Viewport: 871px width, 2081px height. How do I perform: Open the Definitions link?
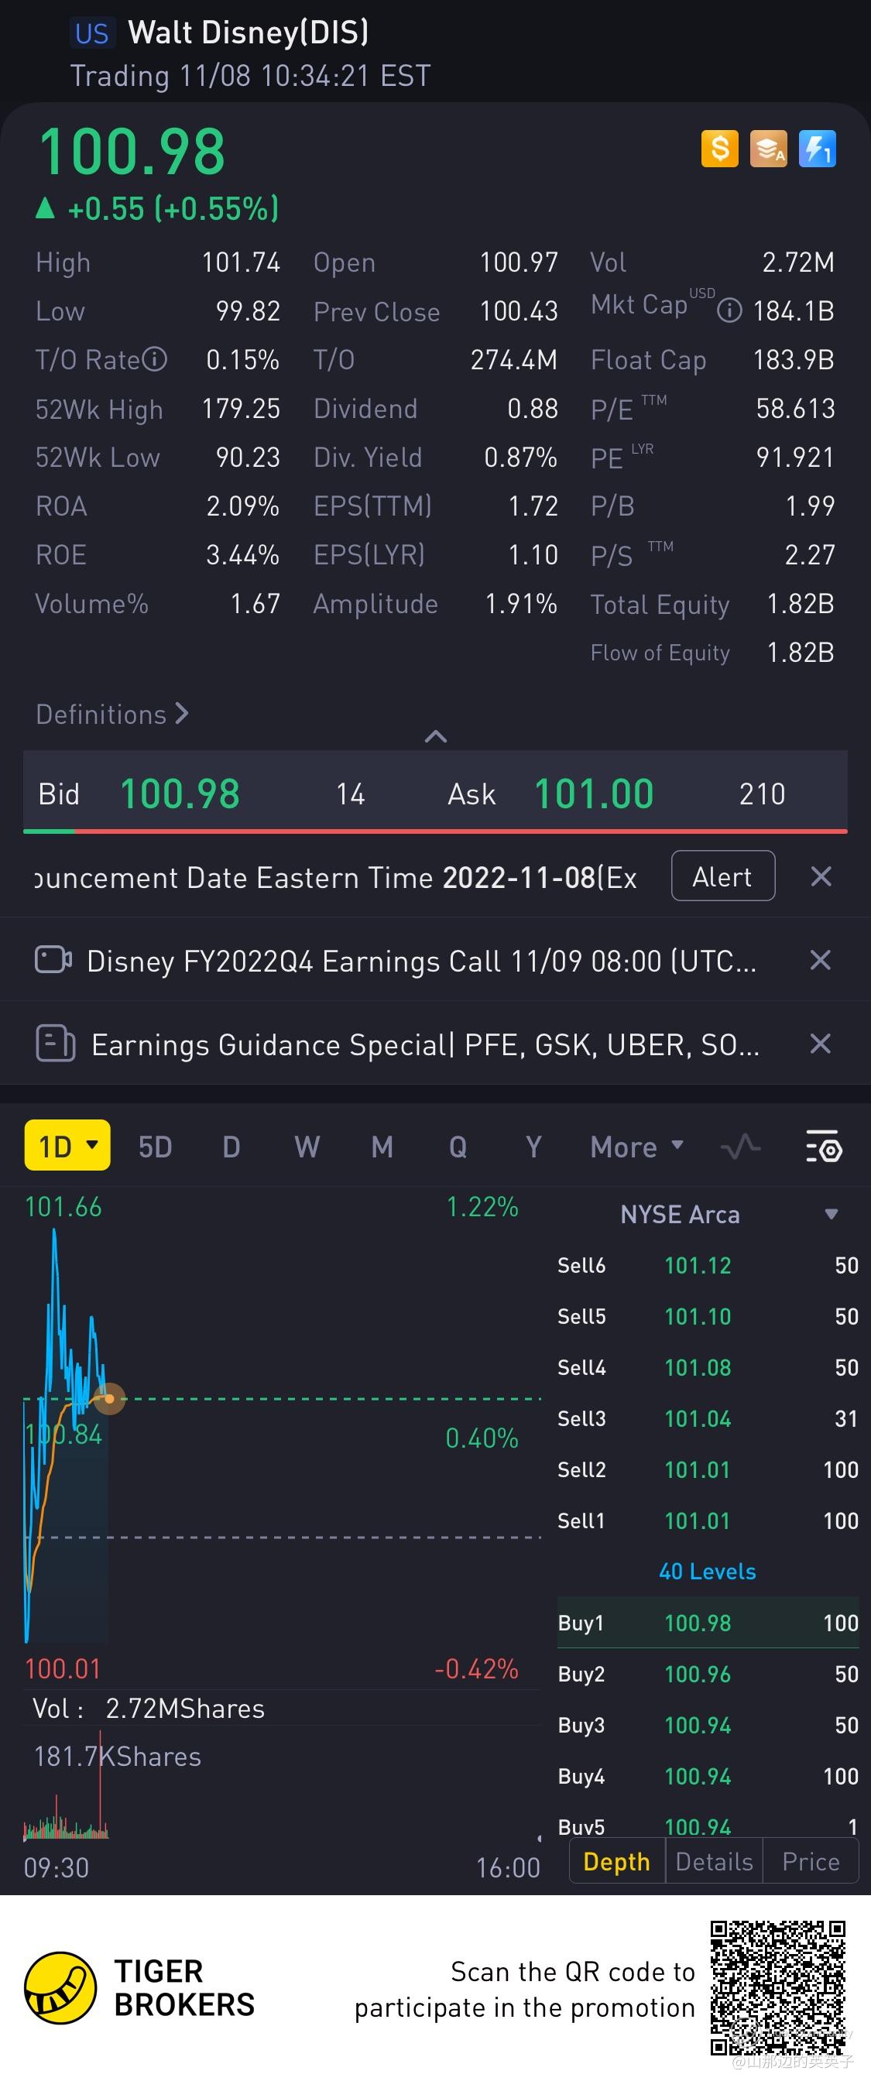click(x=111, y=714)
